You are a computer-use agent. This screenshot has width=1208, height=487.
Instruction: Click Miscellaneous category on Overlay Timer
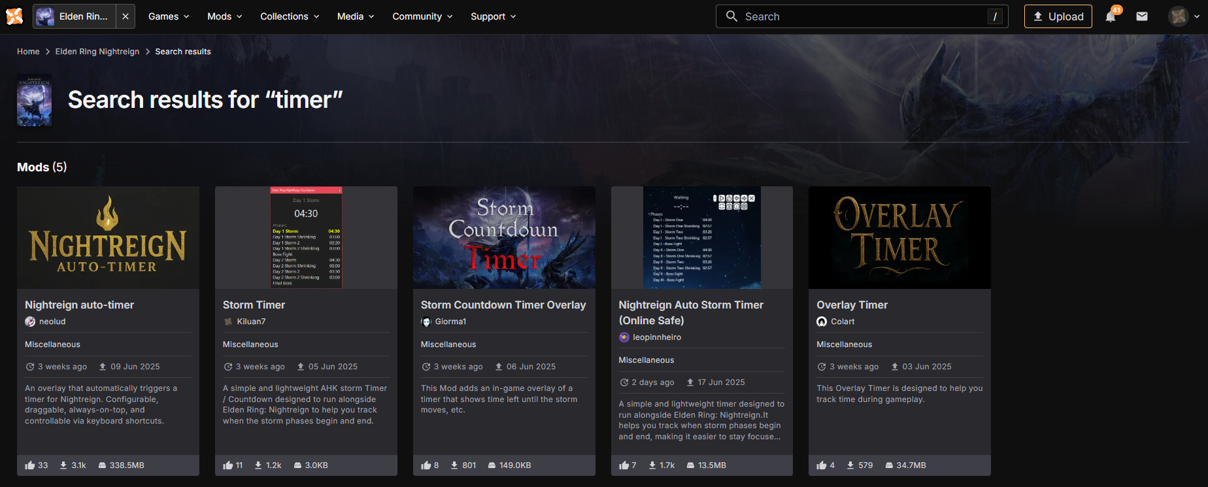(x=844, y=344)
